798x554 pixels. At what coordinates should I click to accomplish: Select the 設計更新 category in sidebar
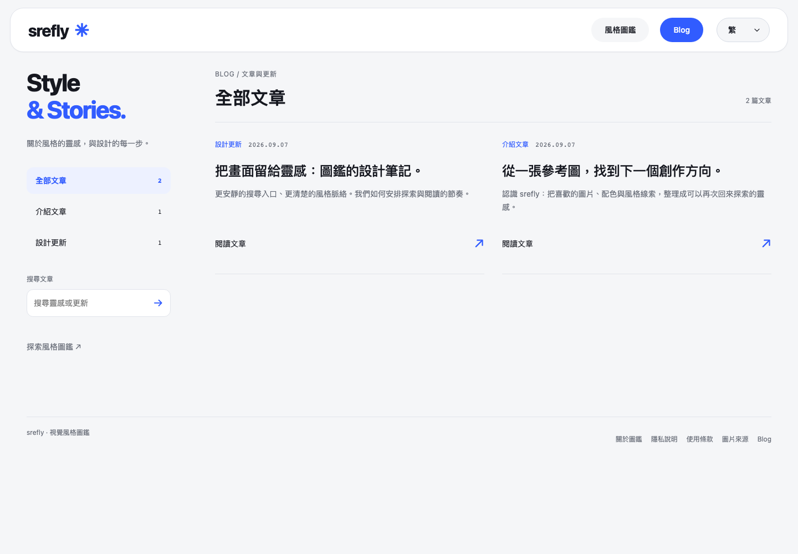tap(99, 243)
